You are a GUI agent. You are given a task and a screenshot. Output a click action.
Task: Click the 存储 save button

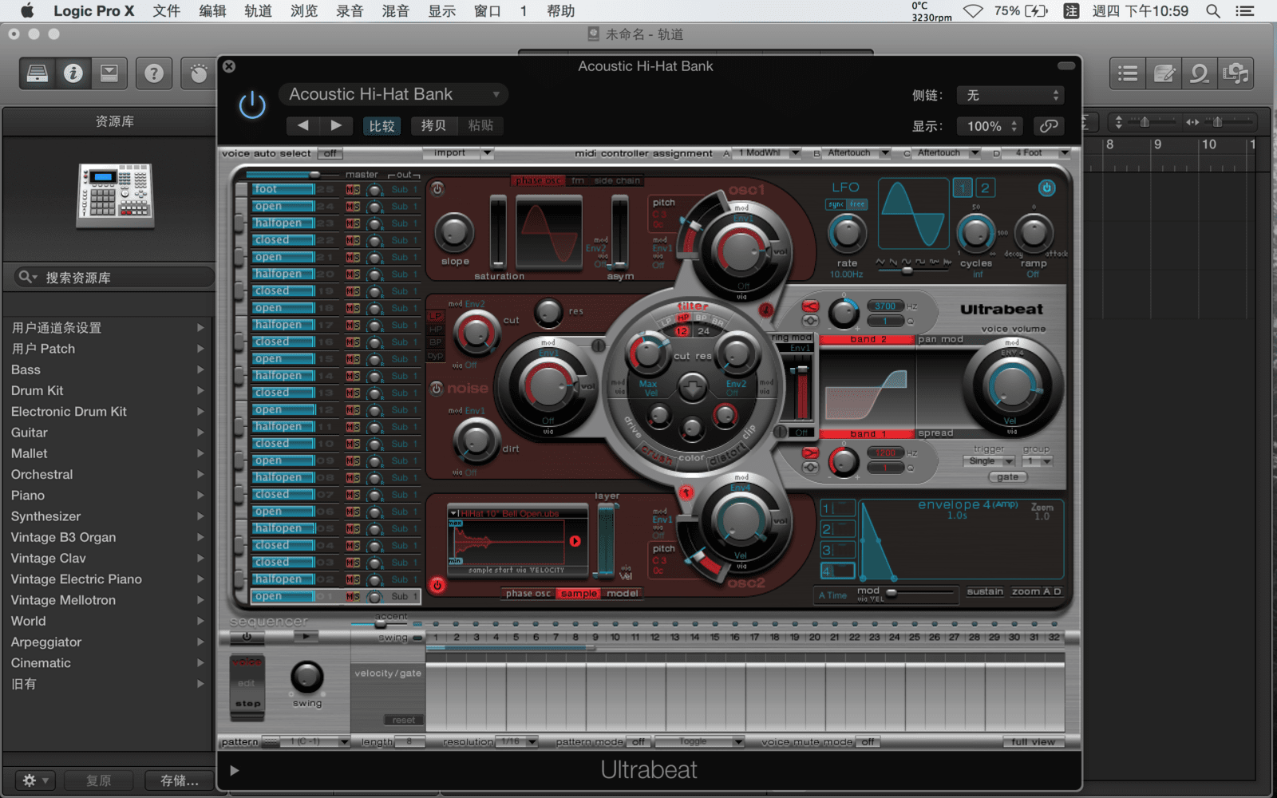(x=179, y=780)
